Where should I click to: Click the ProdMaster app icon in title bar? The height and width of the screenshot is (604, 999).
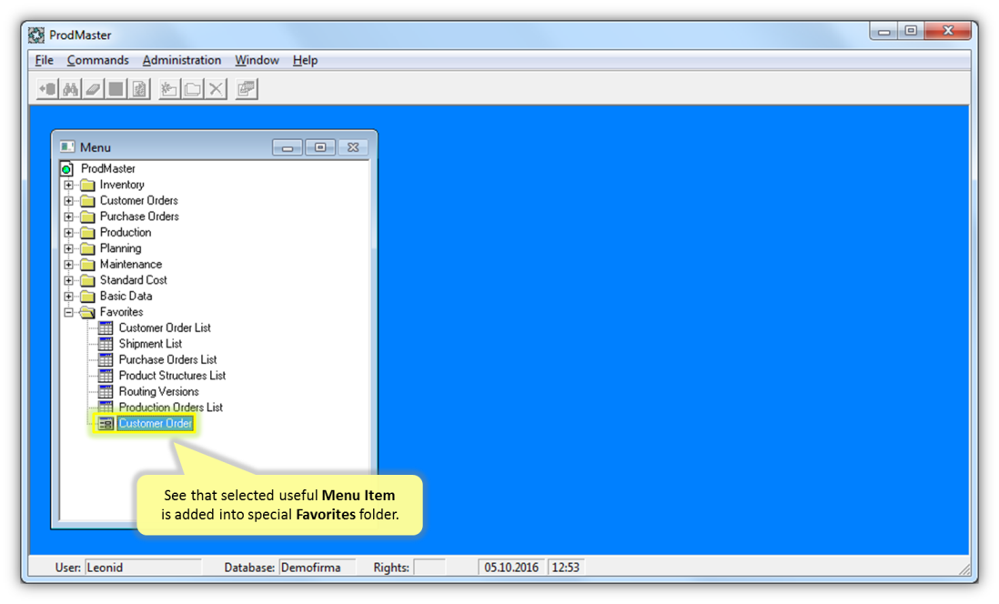click(x=36, y=35)
